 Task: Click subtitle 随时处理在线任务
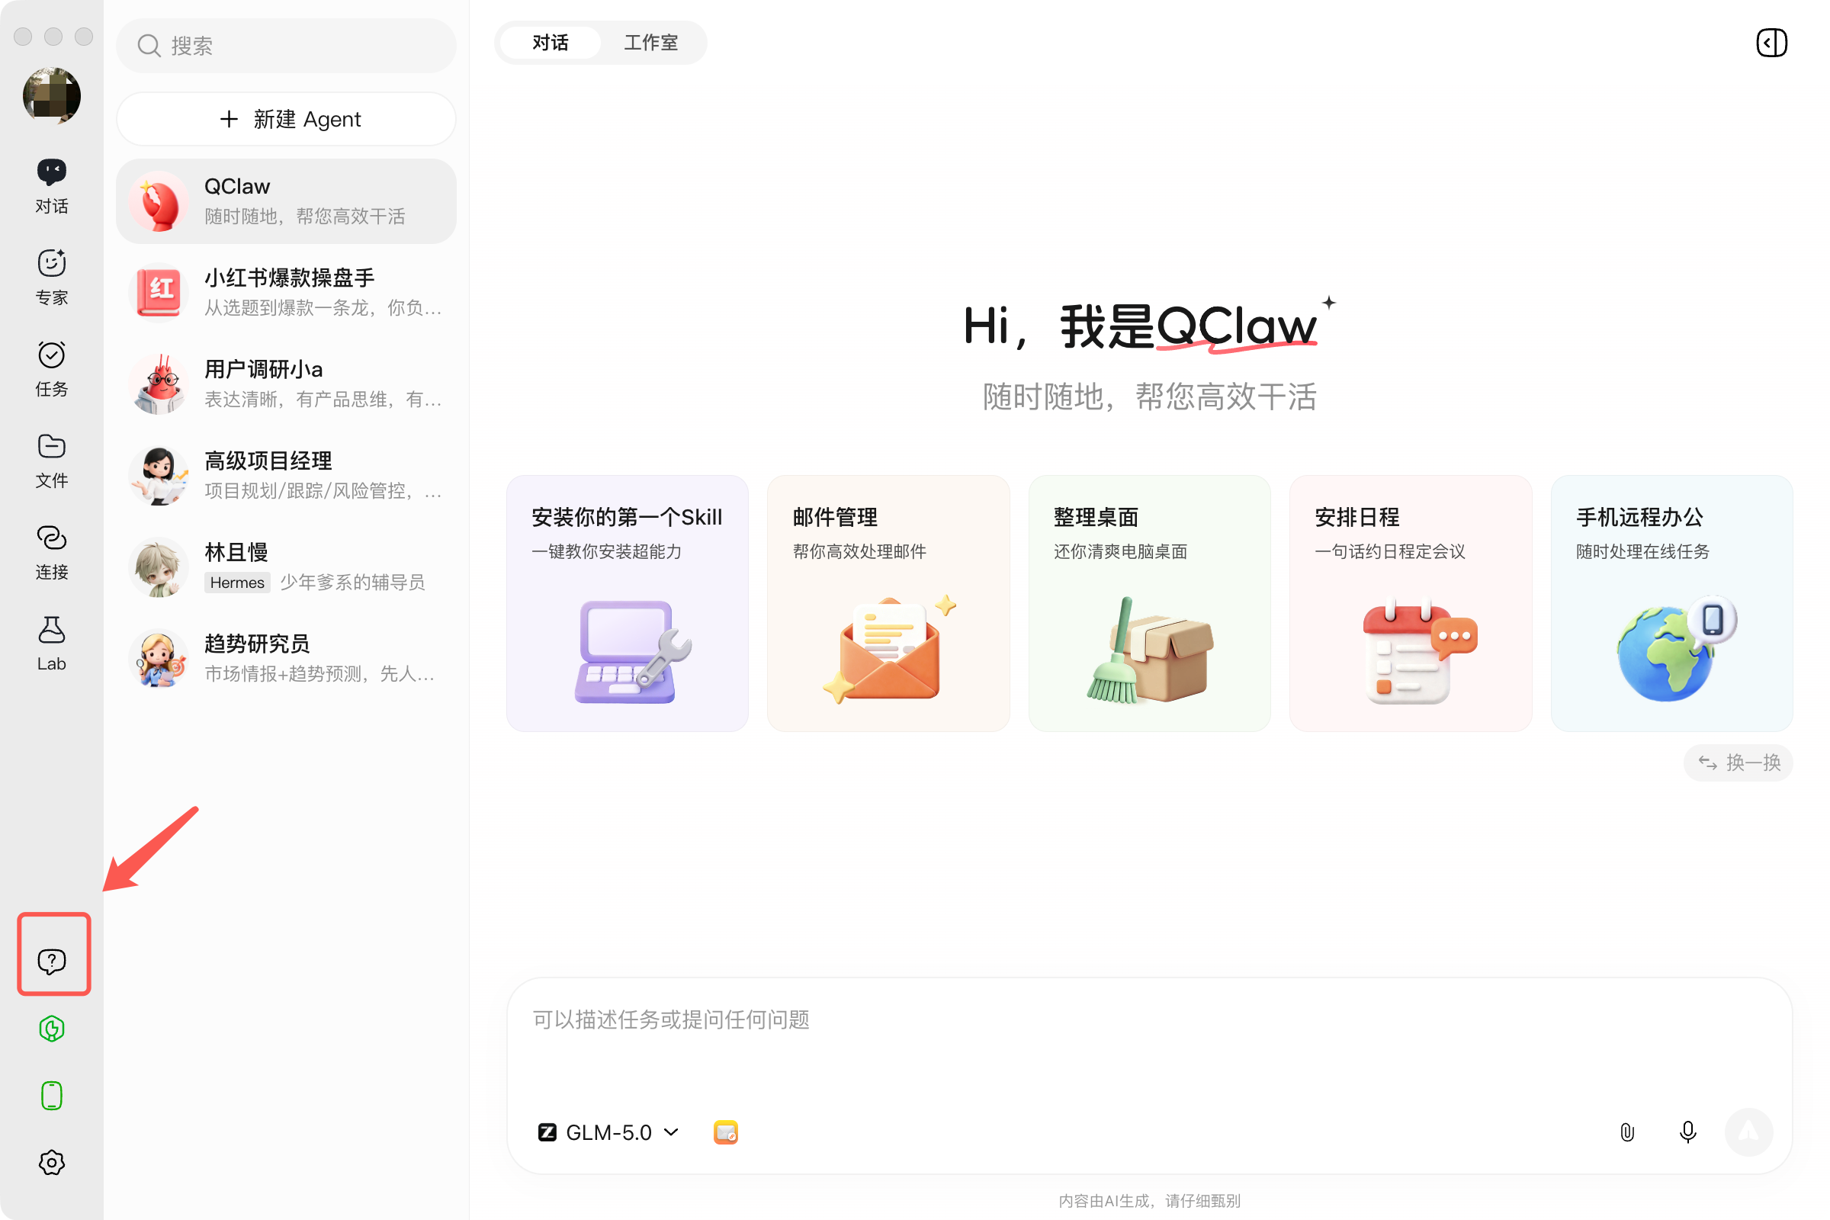point(1642,551)
